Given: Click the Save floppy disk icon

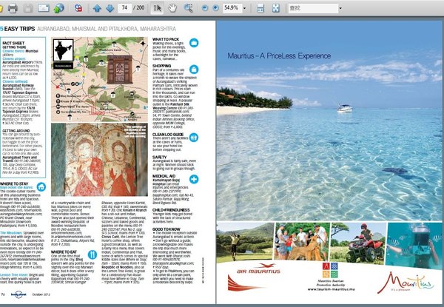Looking at the screenshot, I should [x=28, y=8].
